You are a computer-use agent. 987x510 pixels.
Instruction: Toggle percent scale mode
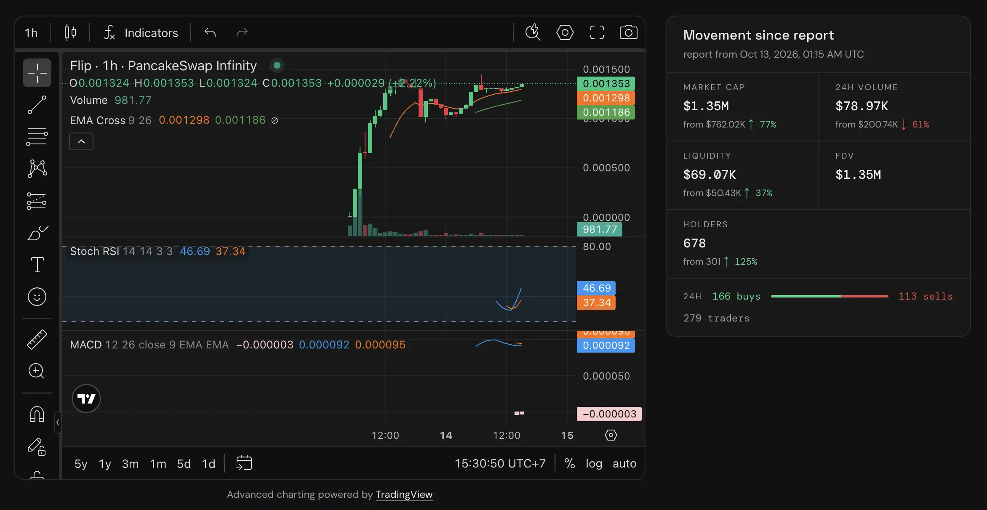(569, 464)
